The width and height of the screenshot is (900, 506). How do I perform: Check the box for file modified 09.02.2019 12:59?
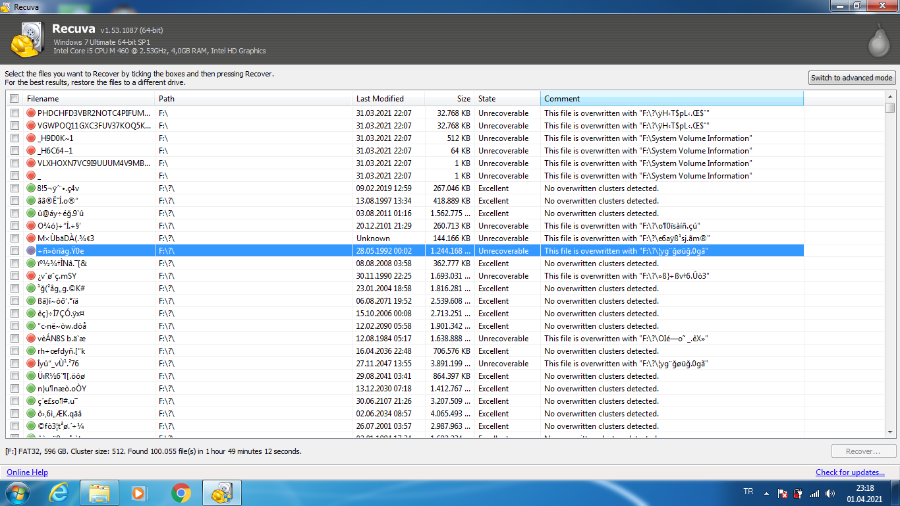pos(14,188)
